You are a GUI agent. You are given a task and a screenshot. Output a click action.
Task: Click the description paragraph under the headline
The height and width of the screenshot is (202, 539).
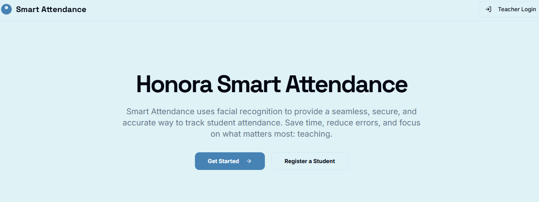272,123
